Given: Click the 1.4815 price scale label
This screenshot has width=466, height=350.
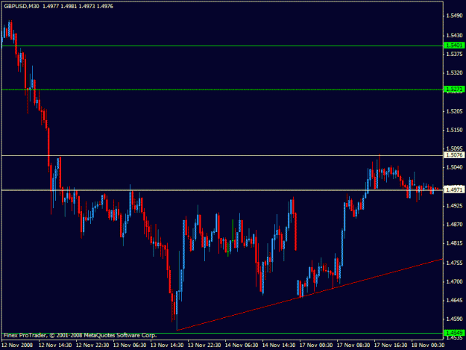Looking at the screenshot, I should (x=454, y=243).
